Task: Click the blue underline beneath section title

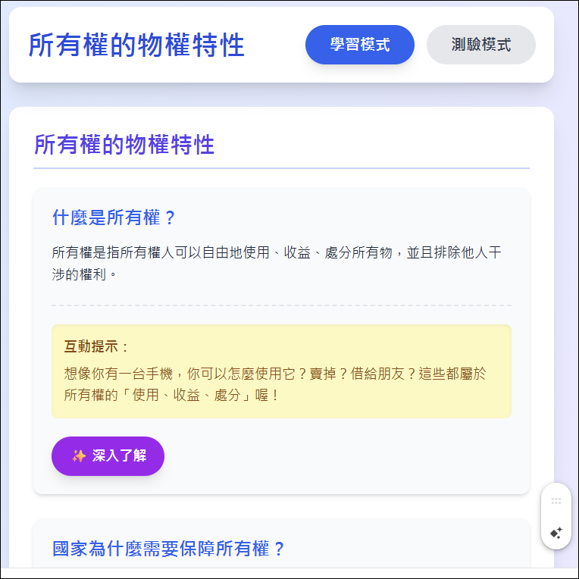Action: coord(281,168)
